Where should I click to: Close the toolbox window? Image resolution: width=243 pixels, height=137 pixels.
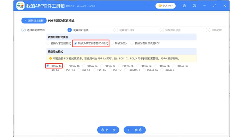tap(225, 6)
